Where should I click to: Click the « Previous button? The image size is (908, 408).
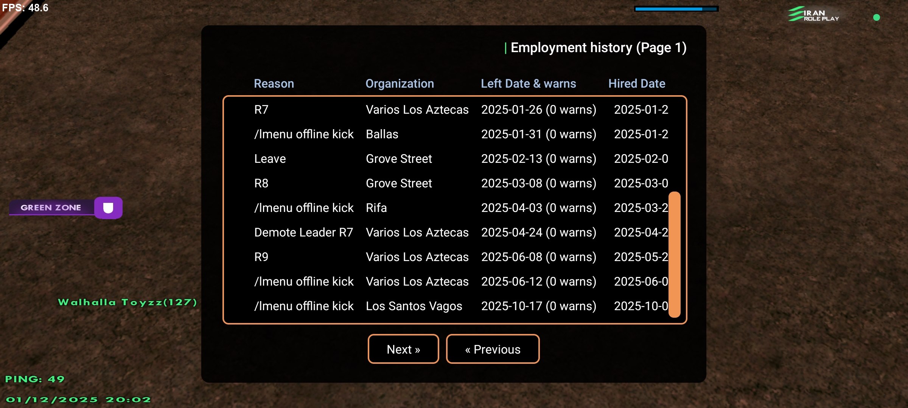click(x=493, y=349)
